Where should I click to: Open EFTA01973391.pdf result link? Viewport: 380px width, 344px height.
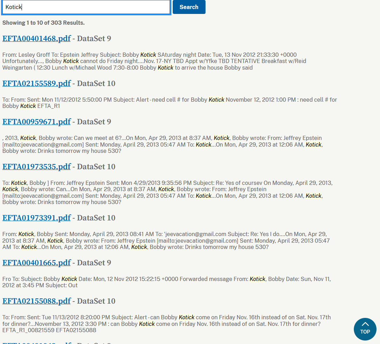point(36,218)
